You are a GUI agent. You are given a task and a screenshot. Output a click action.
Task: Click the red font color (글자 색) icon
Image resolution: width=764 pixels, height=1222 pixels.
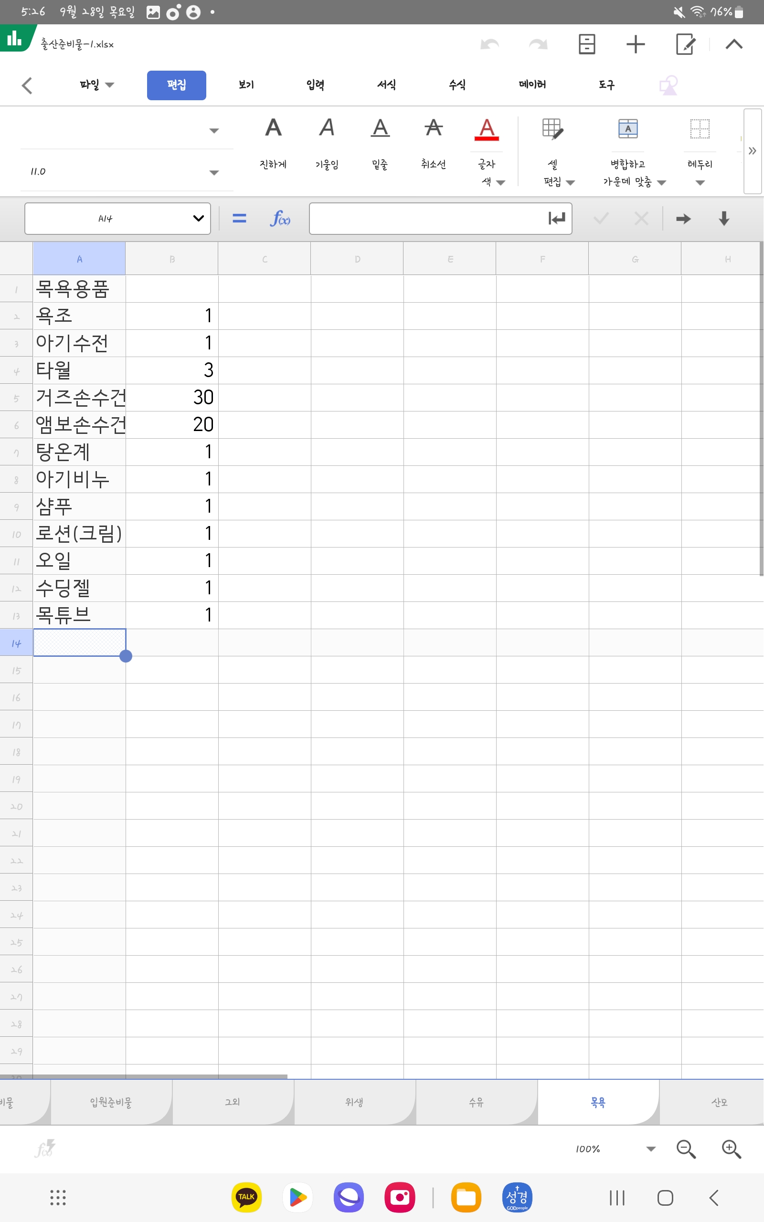[x=486, y=129]
